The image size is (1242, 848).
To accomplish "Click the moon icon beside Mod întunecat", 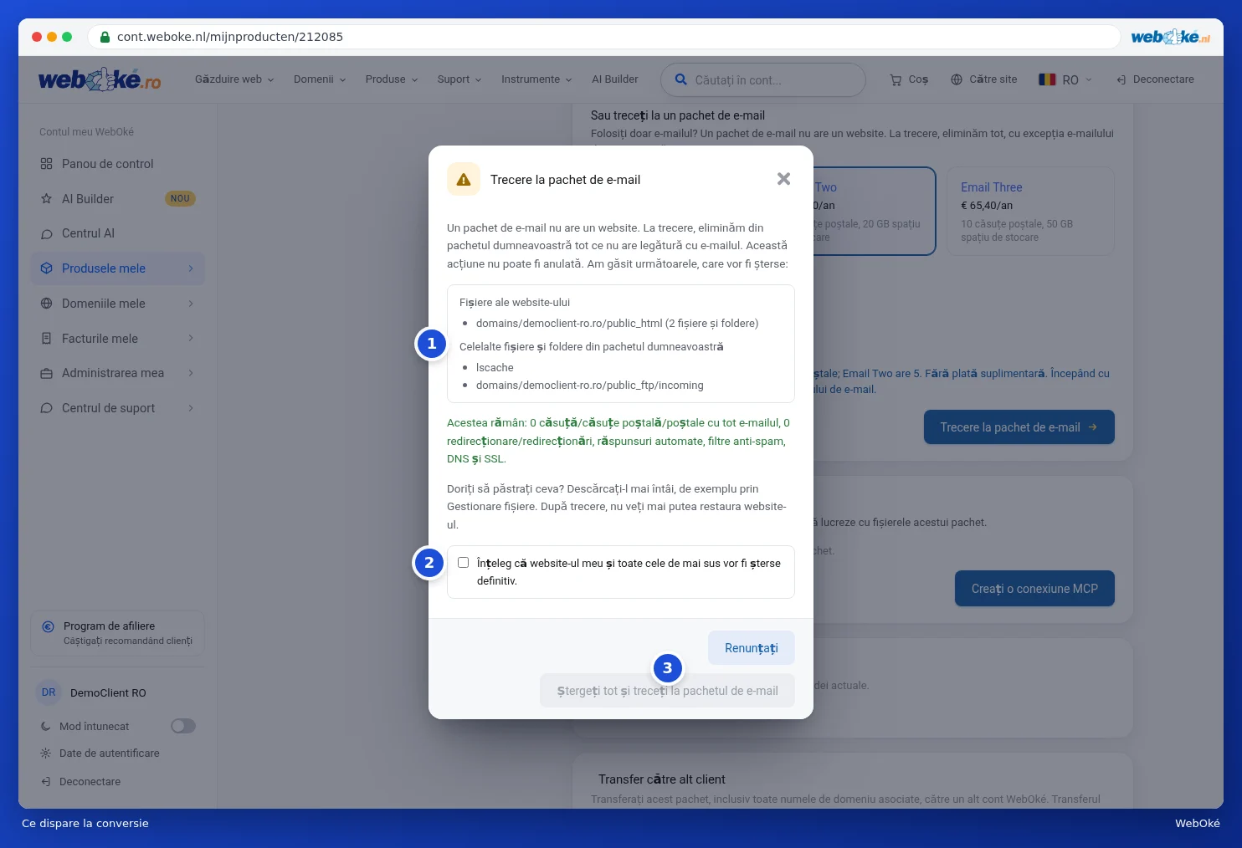I will [46, 727].
